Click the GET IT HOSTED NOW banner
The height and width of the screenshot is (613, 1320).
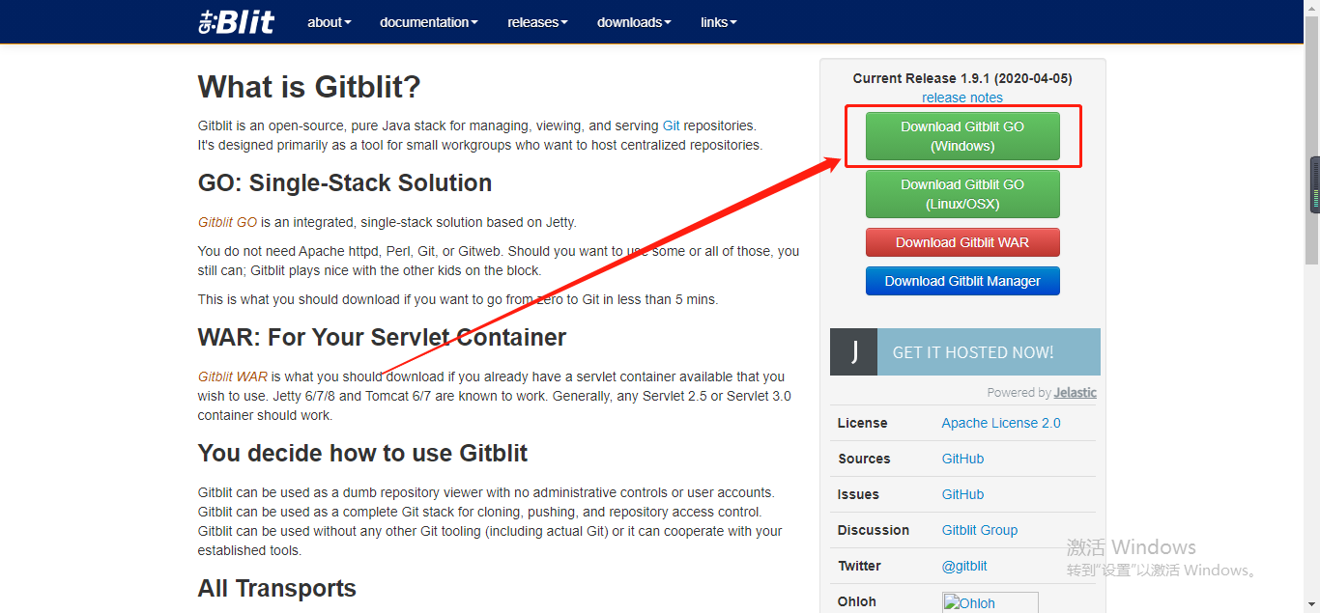pos(965,351)
